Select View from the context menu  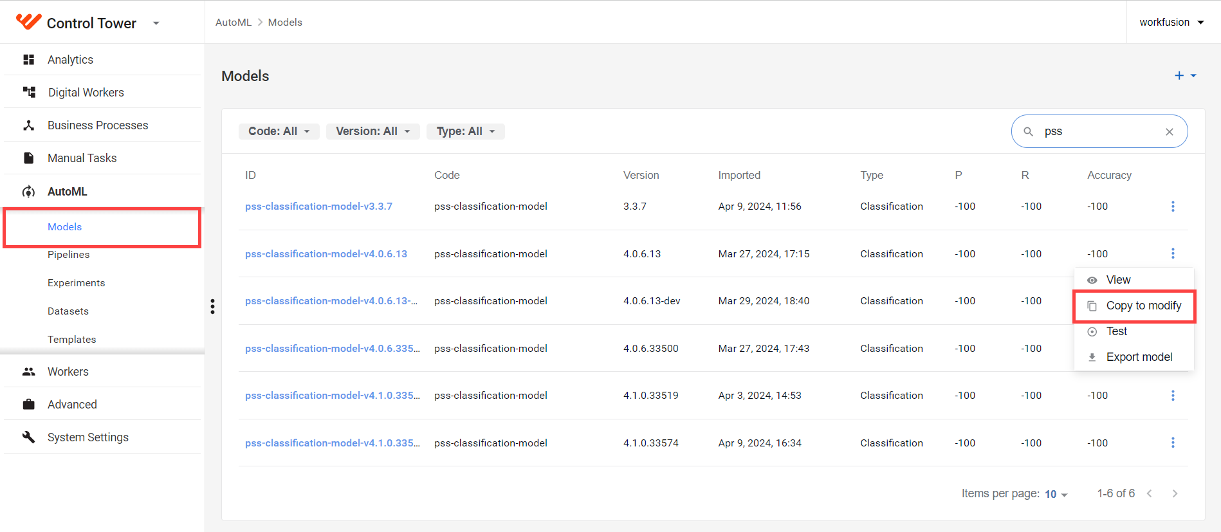click(x=1134, y=280)
